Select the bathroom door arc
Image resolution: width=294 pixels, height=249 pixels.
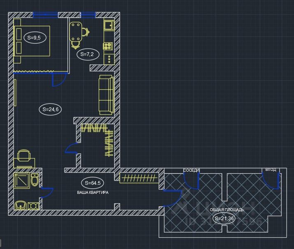pos(47,193)
